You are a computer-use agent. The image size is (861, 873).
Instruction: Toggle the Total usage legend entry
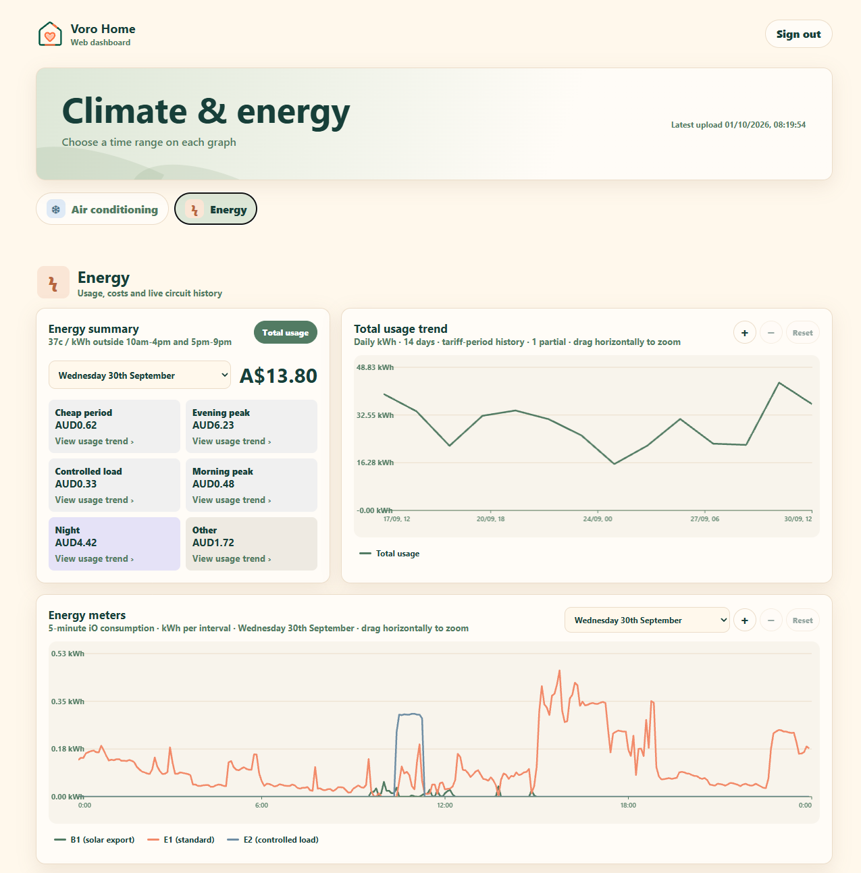tap(390, 554)
